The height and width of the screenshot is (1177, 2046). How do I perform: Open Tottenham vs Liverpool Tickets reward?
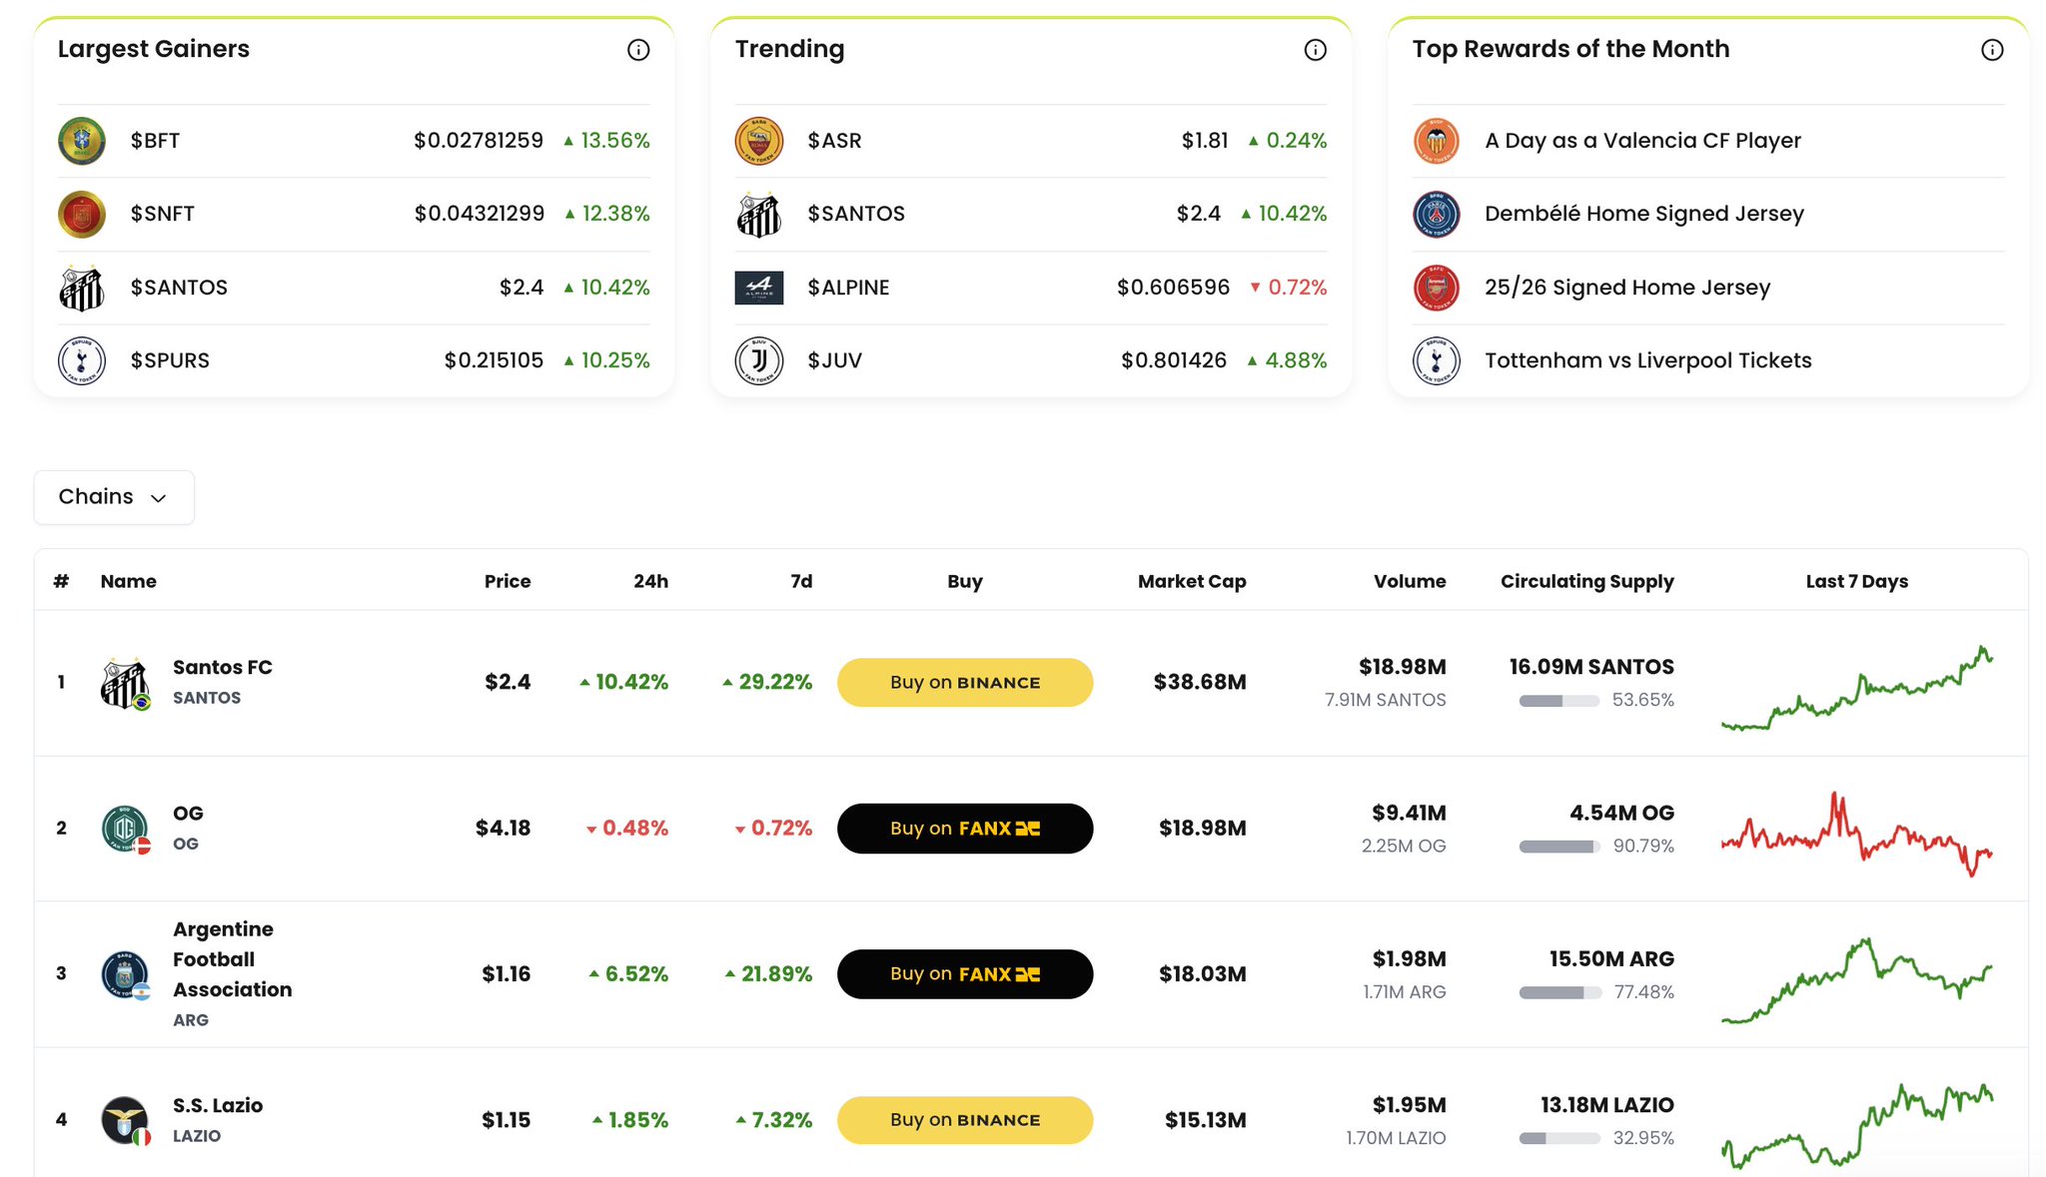1647,360
